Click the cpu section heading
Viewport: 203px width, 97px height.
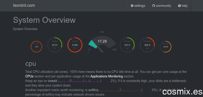click(x=30, y=64)
